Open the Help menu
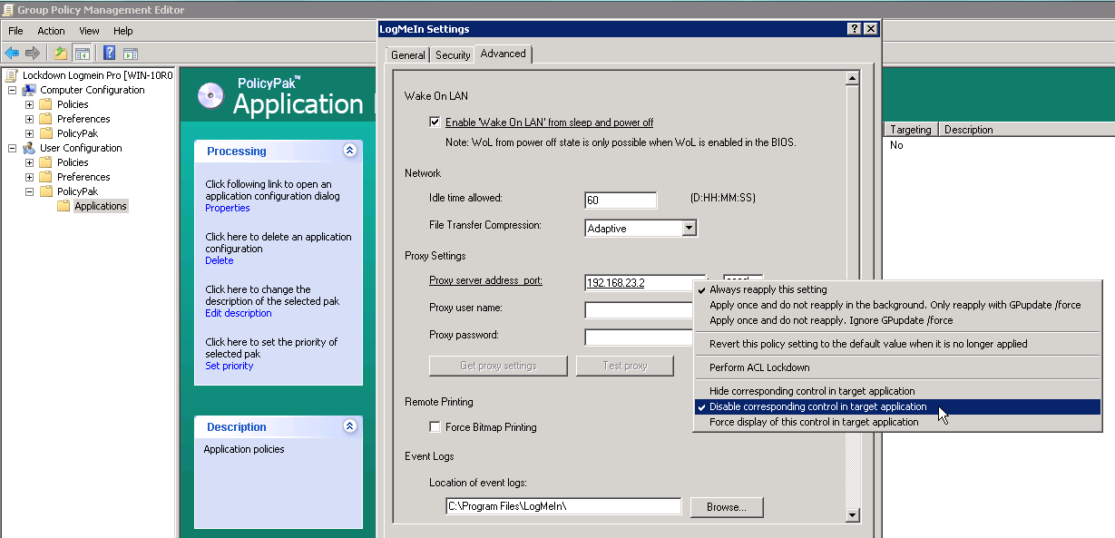Image resolution: width=1115 pixels, height=538 pixels. (x=123, y=31)
